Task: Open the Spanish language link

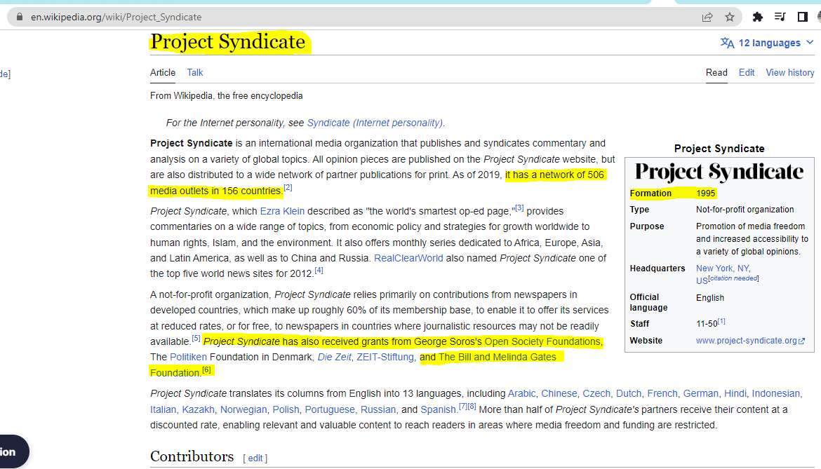Action: pyautogui.click(x=439, y=410)
